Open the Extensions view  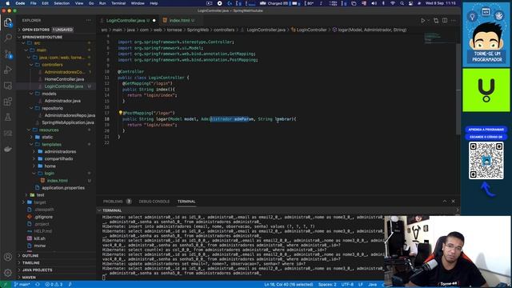pos(8,102)
